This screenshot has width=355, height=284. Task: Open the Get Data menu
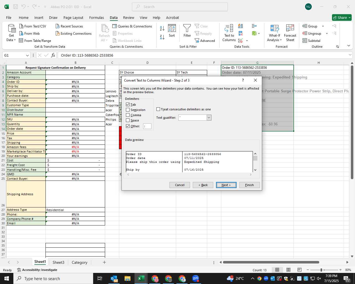[11, 33]
